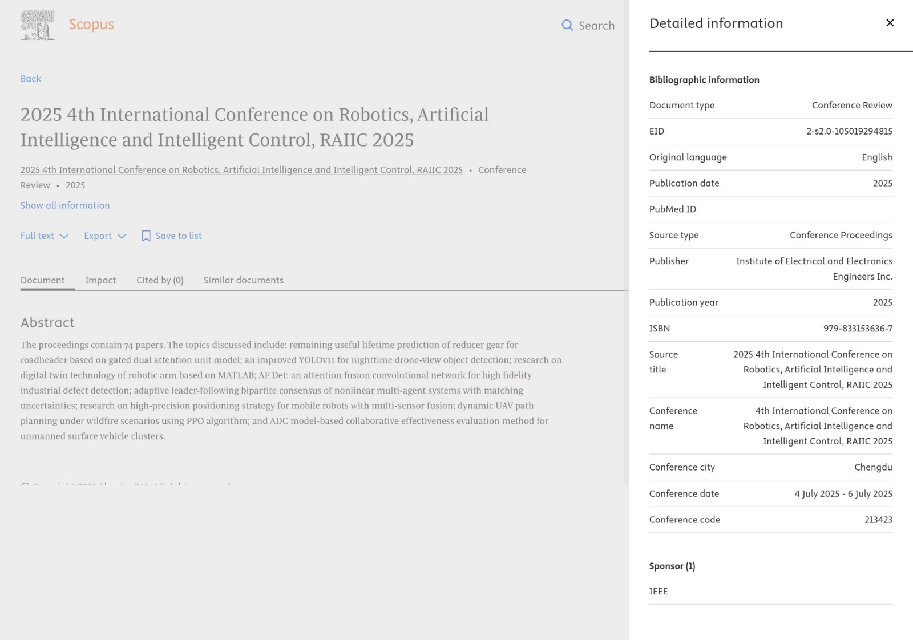Click the bookmark icon for Save to list
913x640 pixels.
tap(146, 236)
